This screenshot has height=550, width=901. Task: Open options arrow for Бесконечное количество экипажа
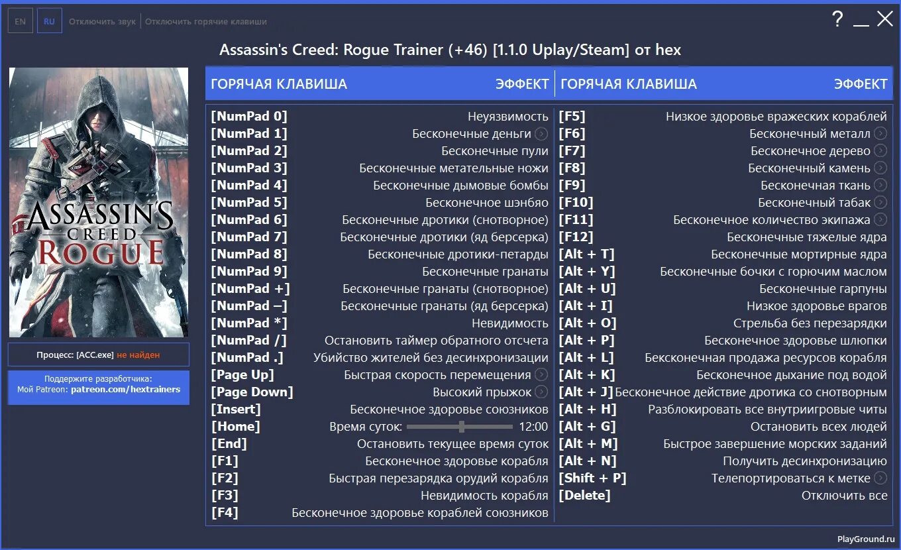coord(880,220)
